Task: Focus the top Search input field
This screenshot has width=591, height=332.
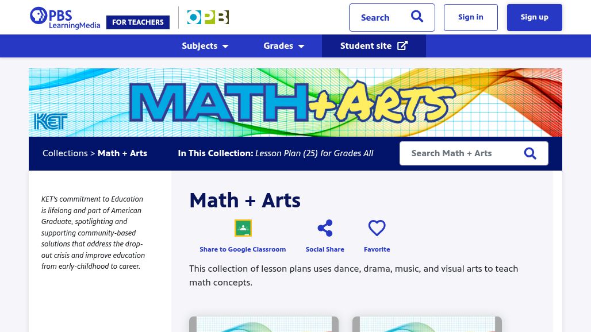Action: coord(379,18)
